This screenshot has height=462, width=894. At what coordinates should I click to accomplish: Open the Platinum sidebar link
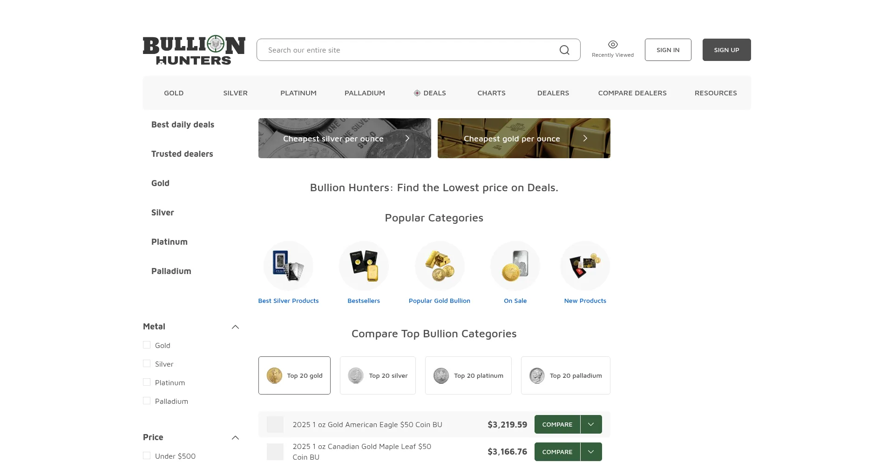169,242
